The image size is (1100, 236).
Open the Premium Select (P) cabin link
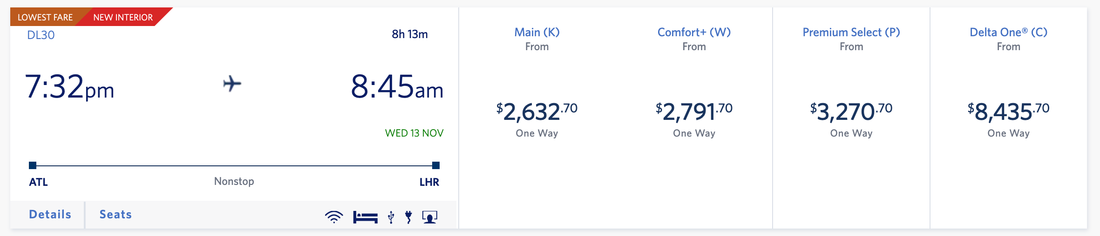pyautogui.click(x=851, y=32)
